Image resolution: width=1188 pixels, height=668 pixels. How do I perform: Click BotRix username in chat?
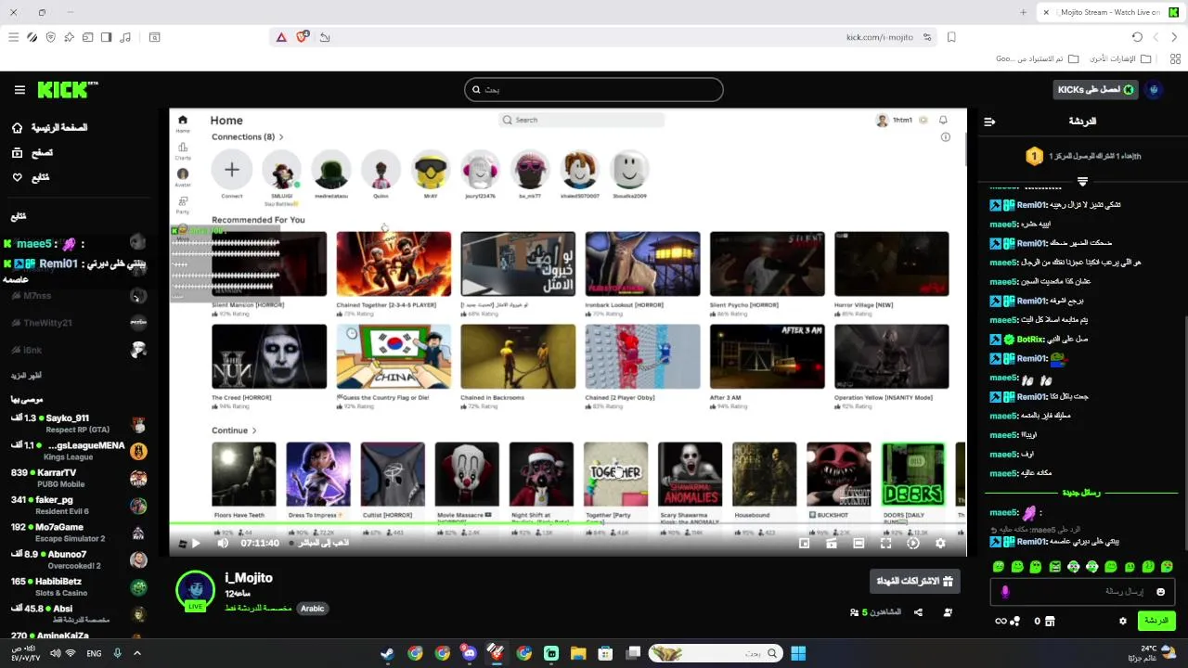coord(1030,340)
